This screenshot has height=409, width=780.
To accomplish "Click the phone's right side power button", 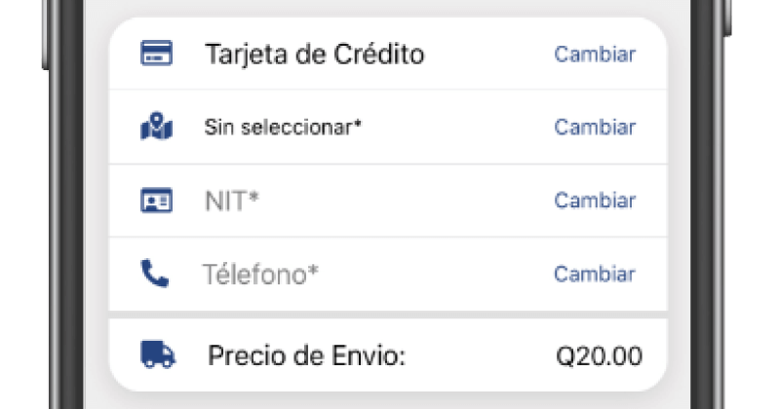I will tap(726, 18).
